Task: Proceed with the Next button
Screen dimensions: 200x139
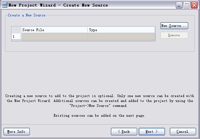Action: tap(152, 131)
